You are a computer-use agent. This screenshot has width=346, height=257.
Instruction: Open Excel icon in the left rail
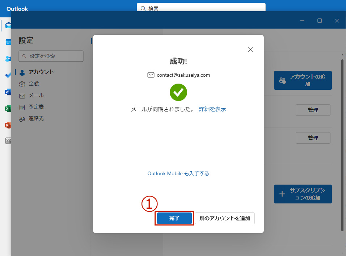[8, 109]
